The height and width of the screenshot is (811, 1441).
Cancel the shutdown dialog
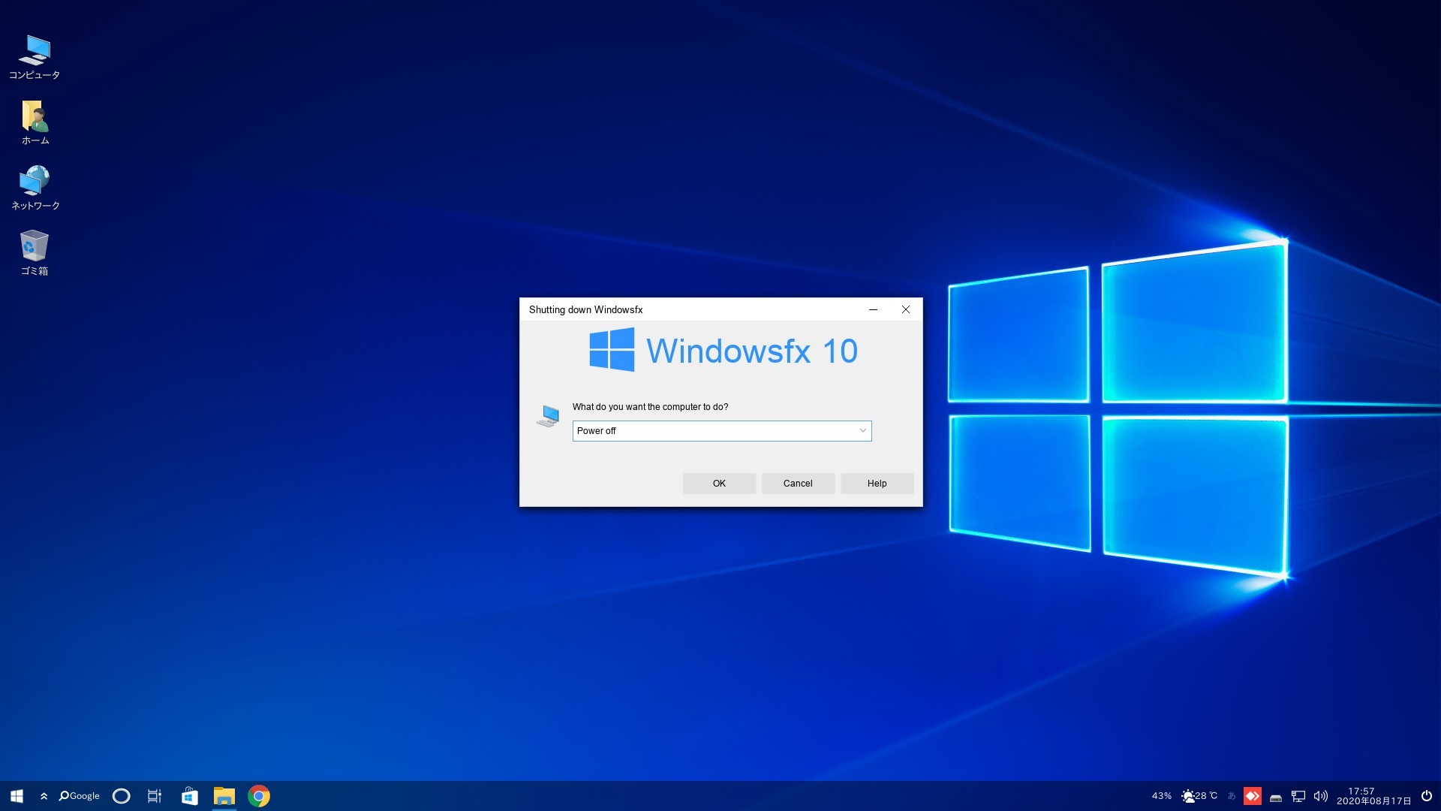click(798, 484)
